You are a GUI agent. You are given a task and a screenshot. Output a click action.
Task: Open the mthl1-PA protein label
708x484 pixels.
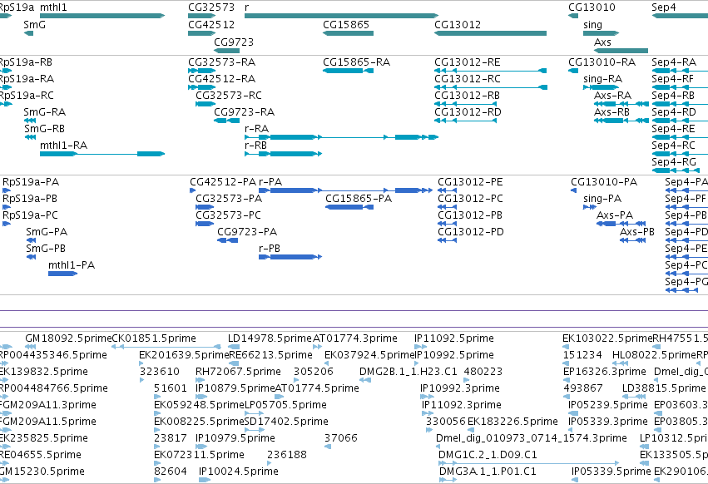coord(72,265)
